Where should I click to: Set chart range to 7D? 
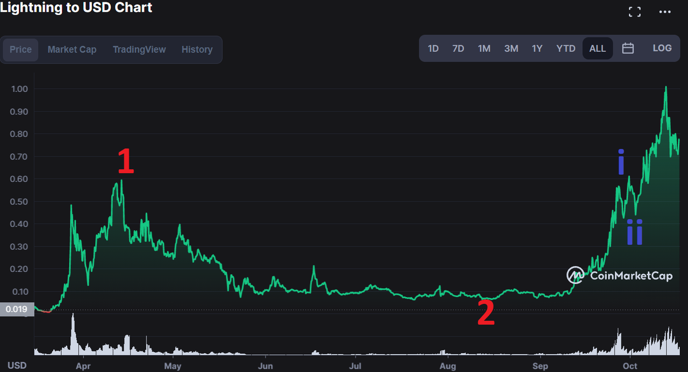(458, 48)
